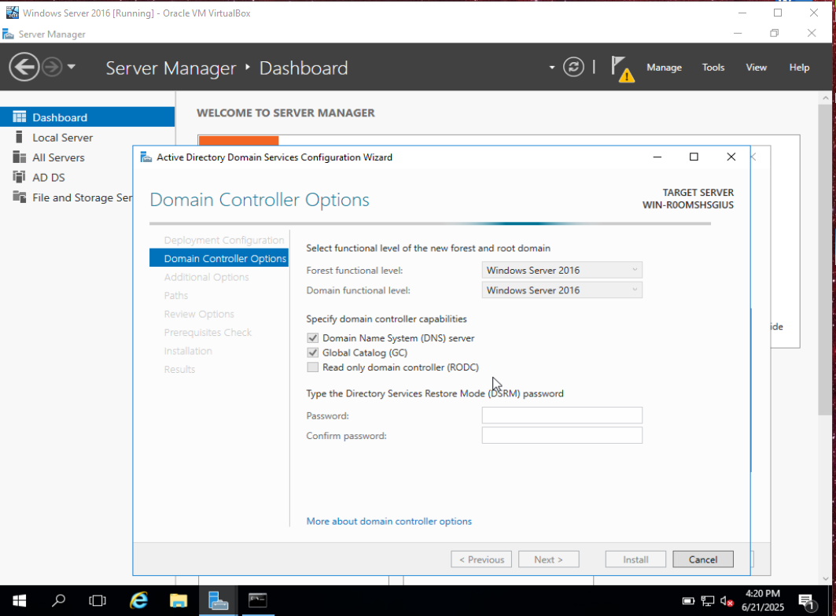Image resolution: width=836 pixels, height=616 pixels.
Task: Click the Install button
Action: tap(635, 559)
